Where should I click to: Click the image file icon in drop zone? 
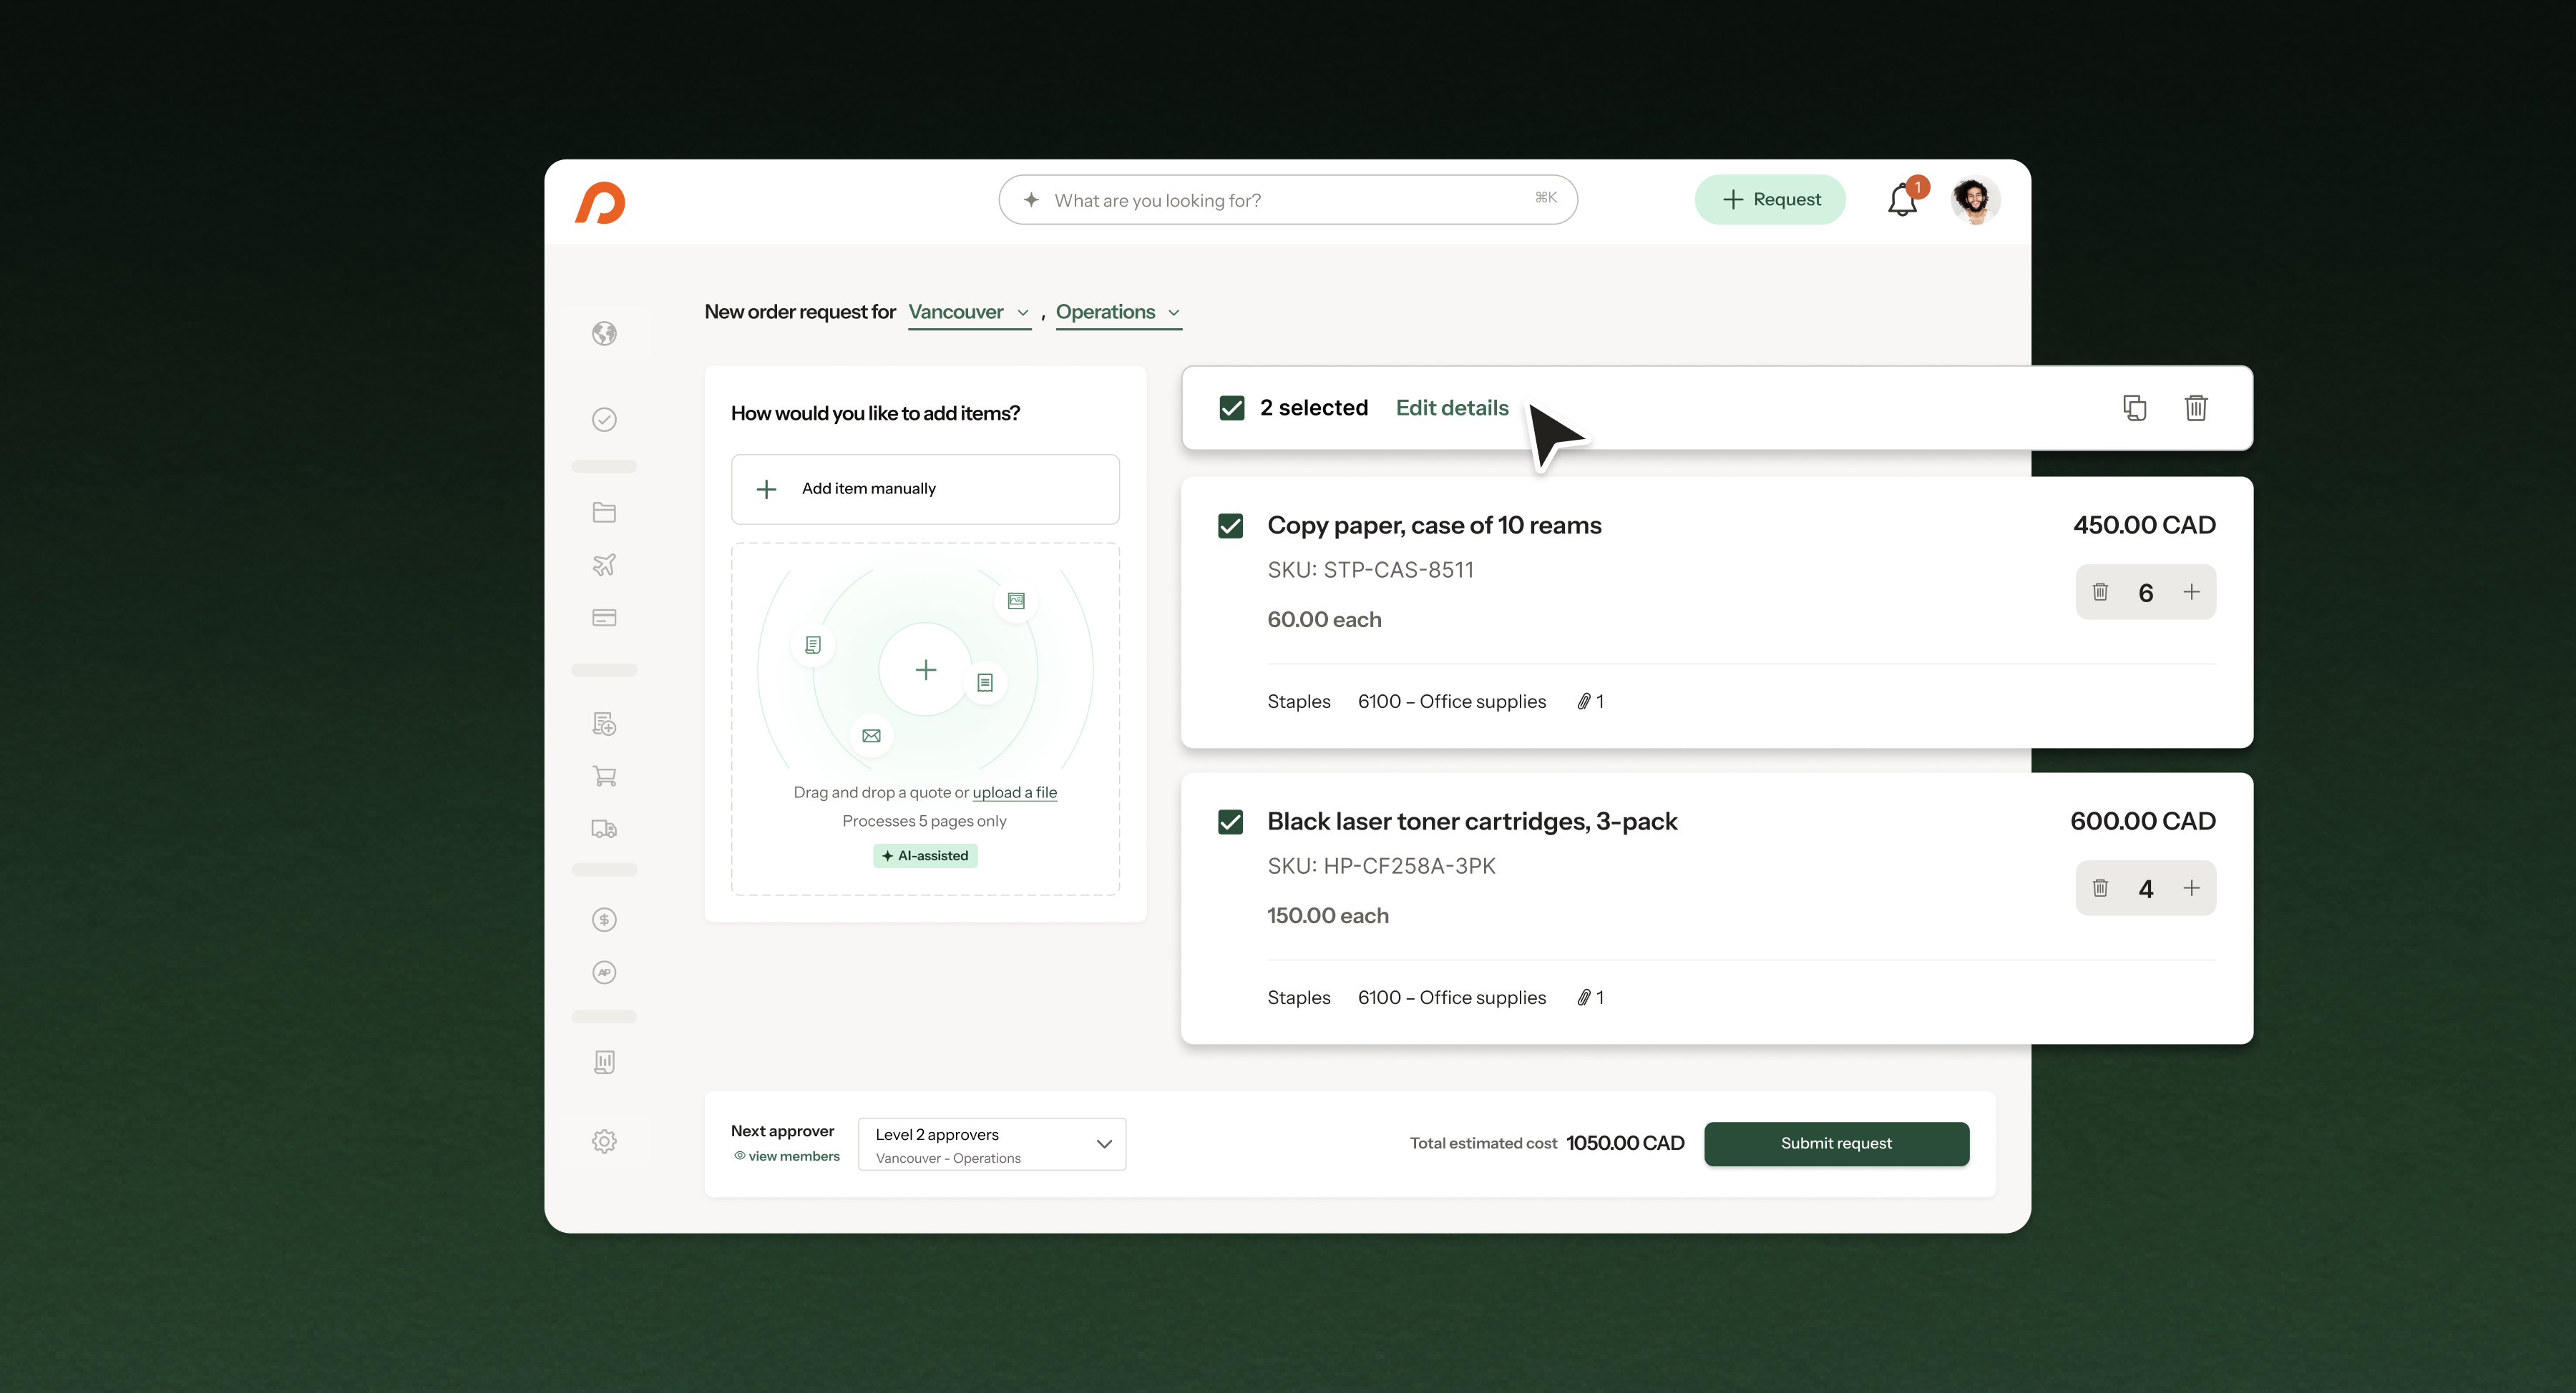coord(1016,601)
